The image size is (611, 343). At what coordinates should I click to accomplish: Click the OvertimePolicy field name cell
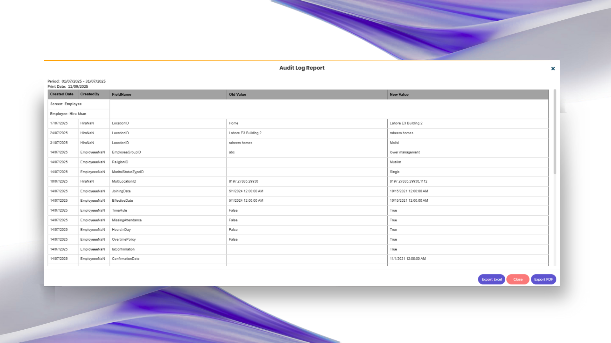[124, 239]
